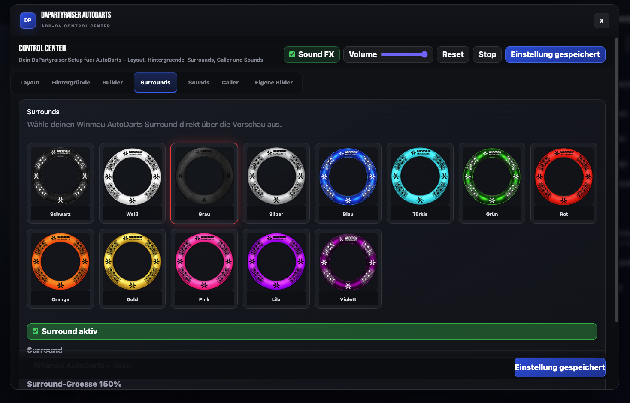
Task: Select the Schwarz surround thumbnail
Action: (61, 183)
